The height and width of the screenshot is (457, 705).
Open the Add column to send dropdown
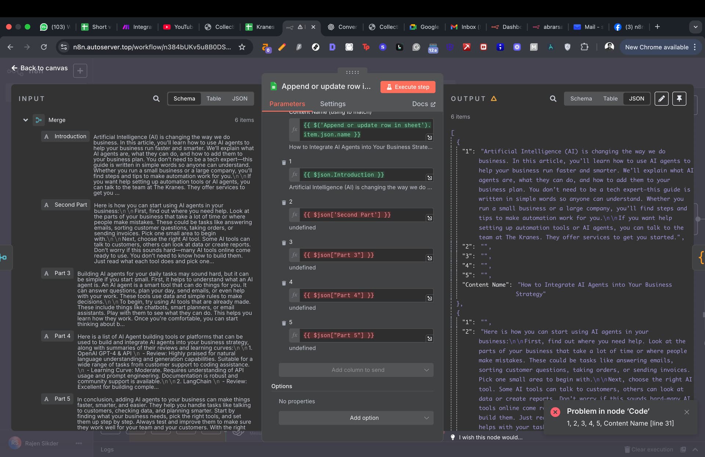(x=357, y=370)
